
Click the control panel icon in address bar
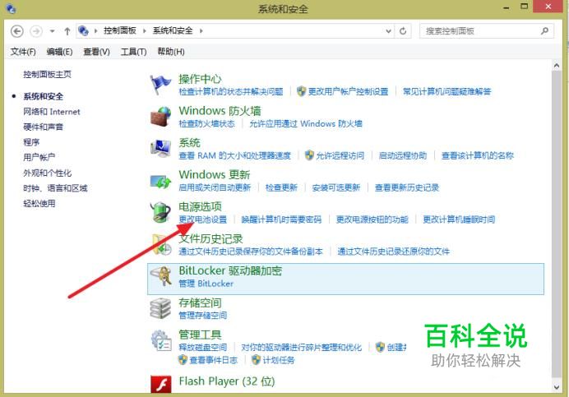pos(83,31)
